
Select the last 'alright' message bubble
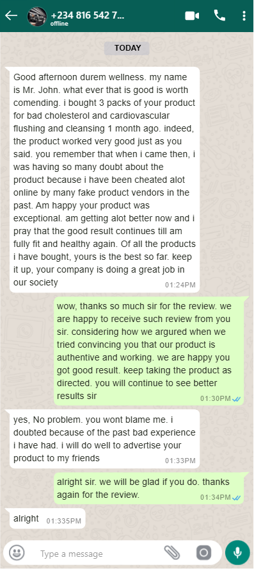pos(47,518)
